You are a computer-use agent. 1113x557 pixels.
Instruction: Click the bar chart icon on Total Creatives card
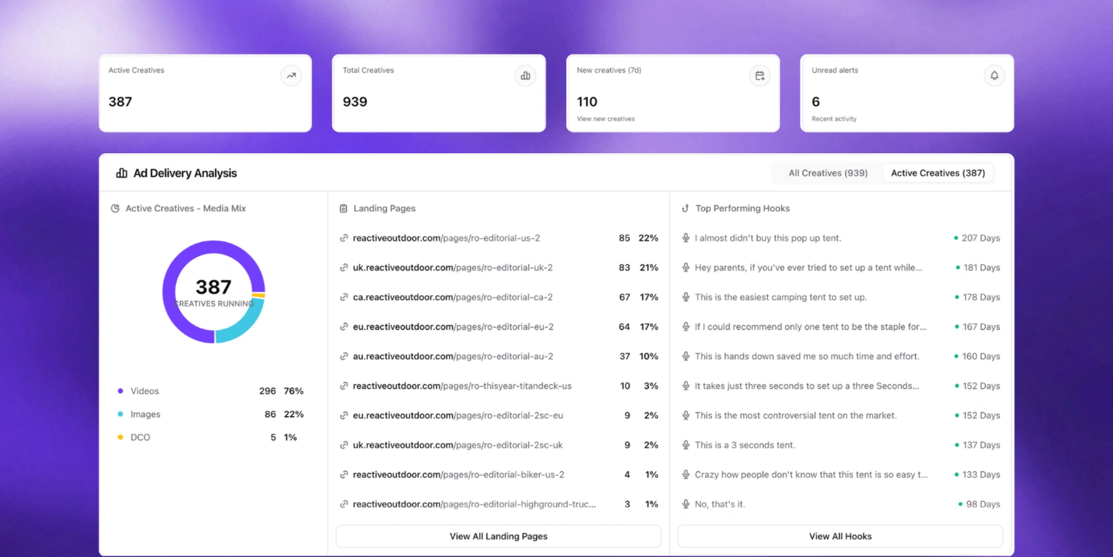[525, 76]
